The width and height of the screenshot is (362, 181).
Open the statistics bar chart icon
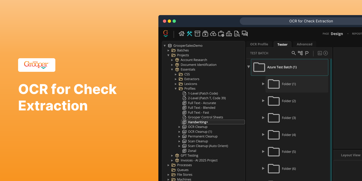pos(229,33)
